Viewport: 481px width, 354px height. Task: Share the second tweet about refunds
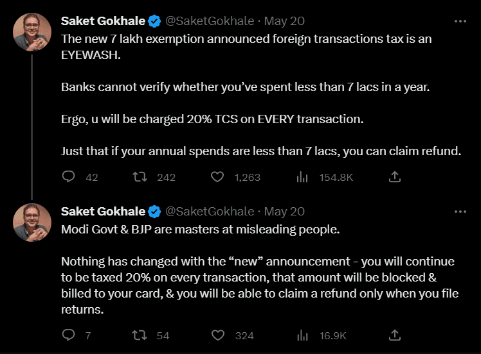pyautogui.click(x=395, y=335)
